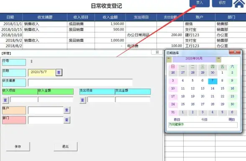The image size is (246, 161).
Task: Click the 工行123 account cell
Action: tap(200, 46)
